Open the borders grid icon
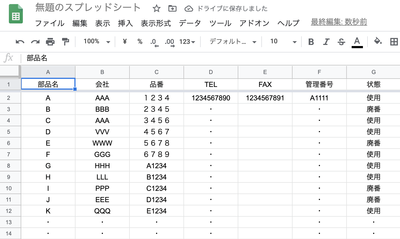The width and height of the screenshot is (400, 239). tap(394, 42)
